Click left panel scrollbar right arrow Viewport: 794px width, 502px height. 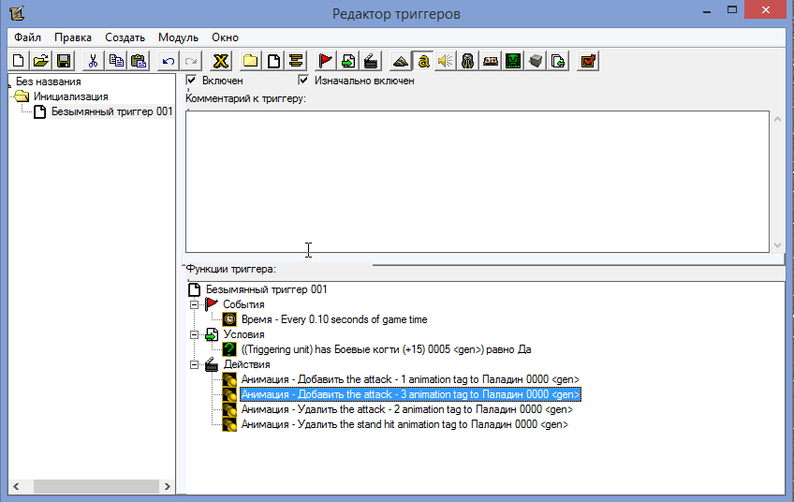pos(167,486)
